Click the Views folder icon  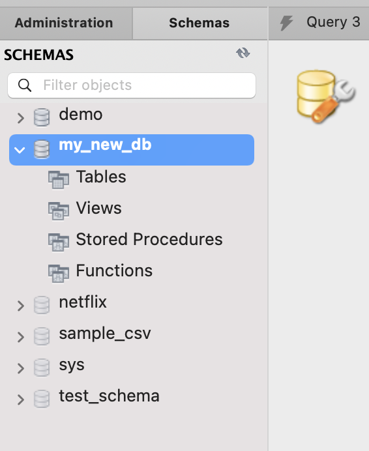[59, 211]
